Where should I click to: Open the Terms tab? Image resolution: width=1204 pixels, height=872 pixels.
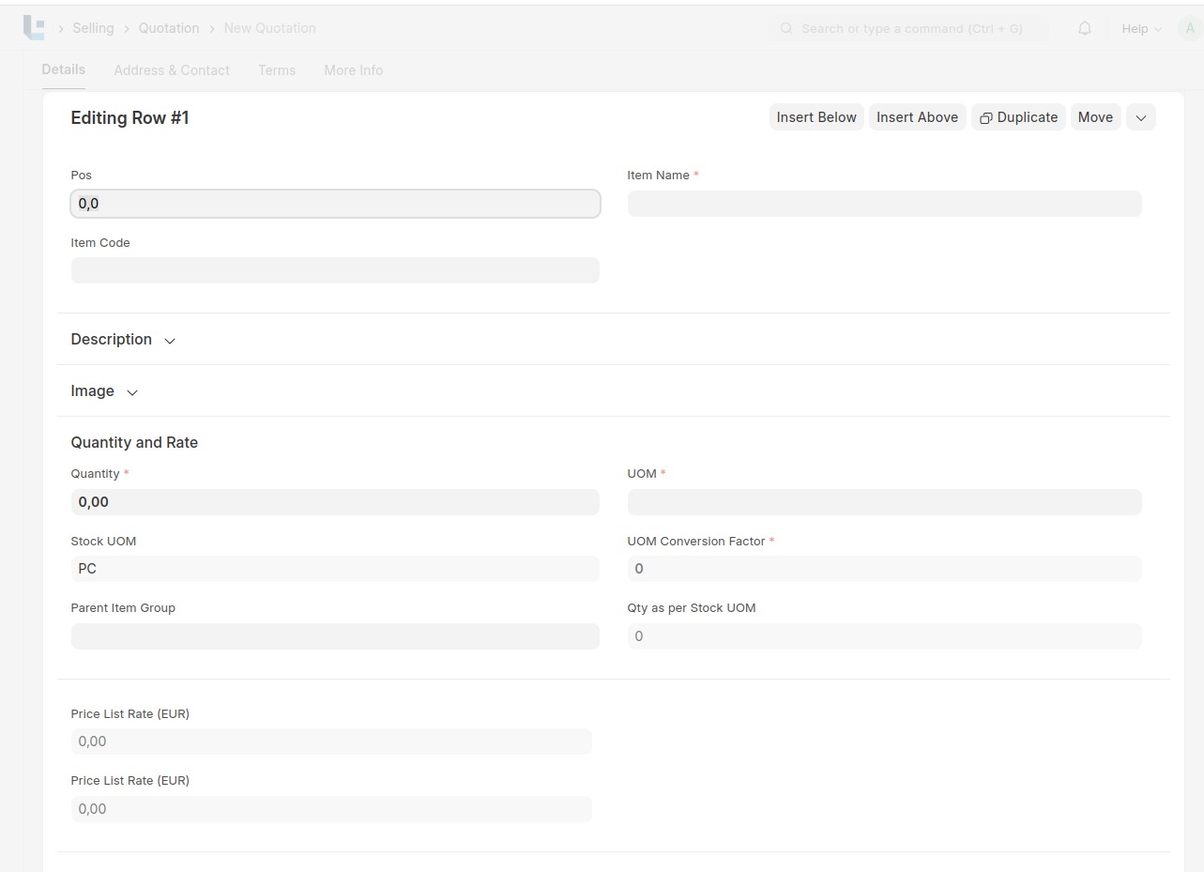pyautogui.click(x=277, y=70)
